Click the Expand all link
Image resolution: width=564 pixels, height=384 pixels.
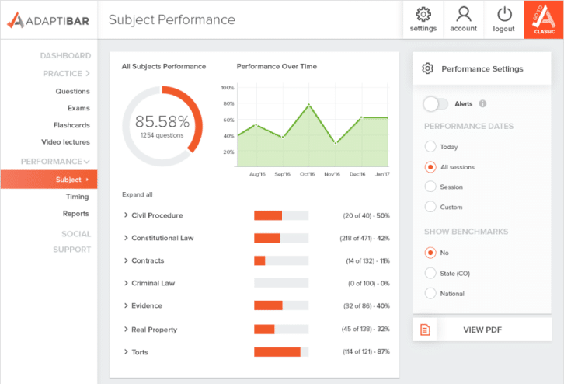pyautogui.click(x=137, y=194)
